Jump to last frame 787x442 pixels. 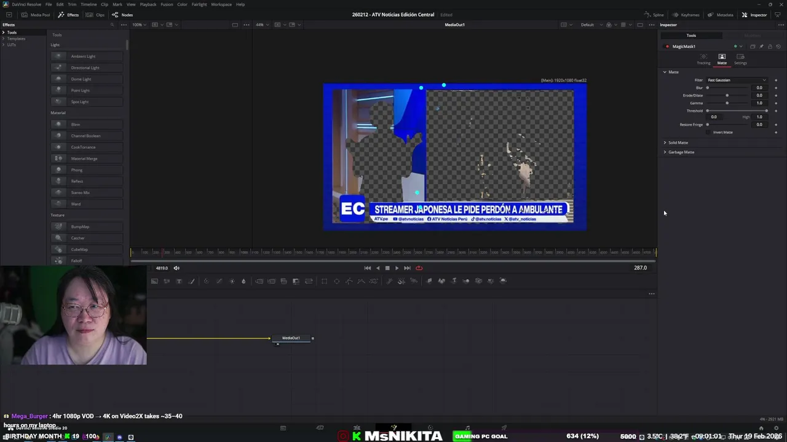407,268
